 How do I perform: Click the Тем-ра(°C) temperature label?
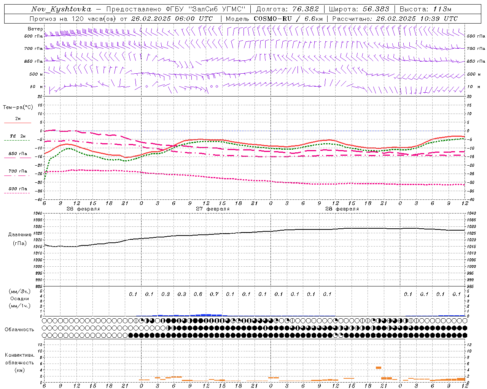[x=18, y=108]
